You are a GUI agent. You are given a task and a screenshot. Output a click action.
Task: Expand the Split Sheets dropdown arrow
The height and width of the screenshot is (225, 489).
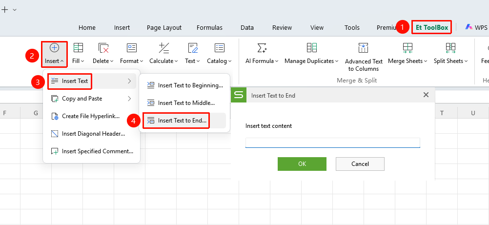coord(466,61)
